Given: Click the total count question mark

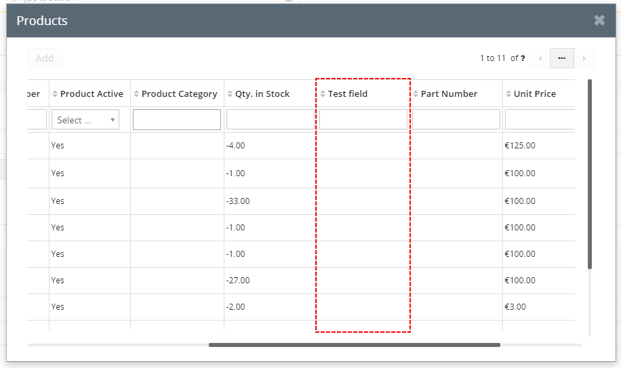Looking at the screenshot, I should 523,58.
